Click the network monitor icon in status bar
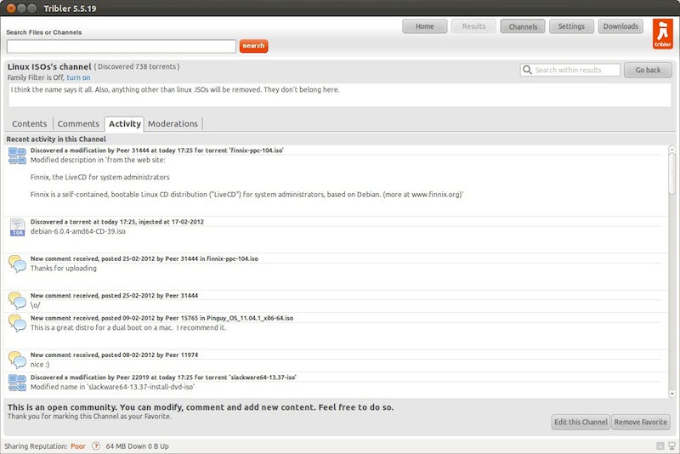680x454 pixels. click(x=671, y=445)
